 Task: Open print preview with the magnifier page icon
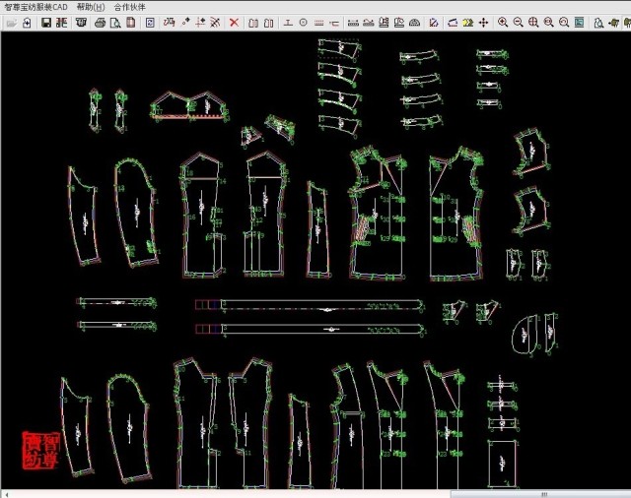click(x=115, y=22)
